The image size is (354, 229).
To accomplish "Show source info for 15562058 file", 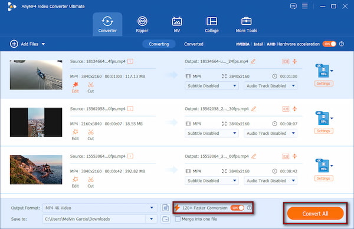I will coord(130,109).
